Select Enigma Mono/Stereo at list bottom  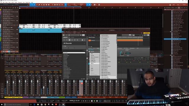point(108,79)
